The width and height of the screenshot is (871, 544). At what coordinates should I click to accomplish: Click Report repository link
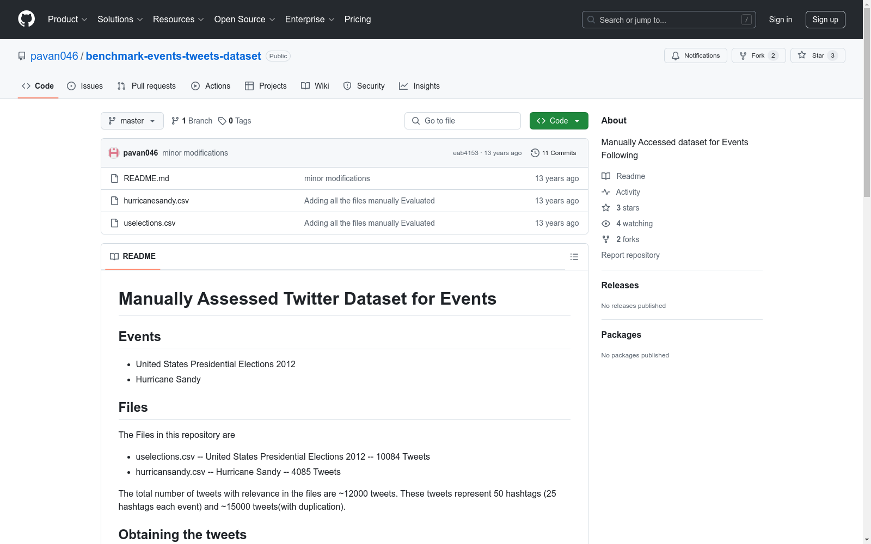click(x=630, y=255)
